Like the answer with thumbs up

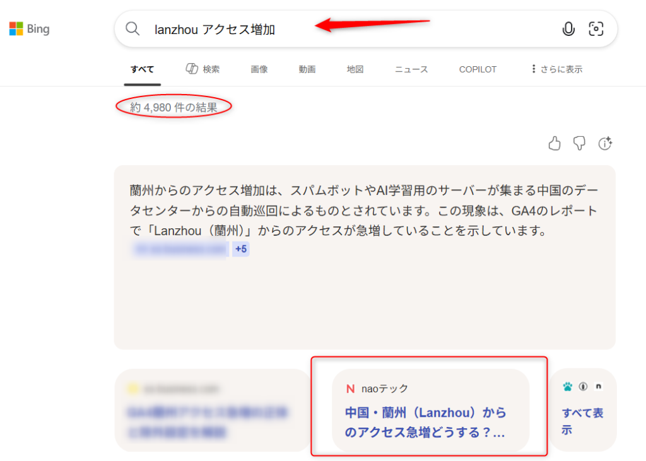click(555, 144)
